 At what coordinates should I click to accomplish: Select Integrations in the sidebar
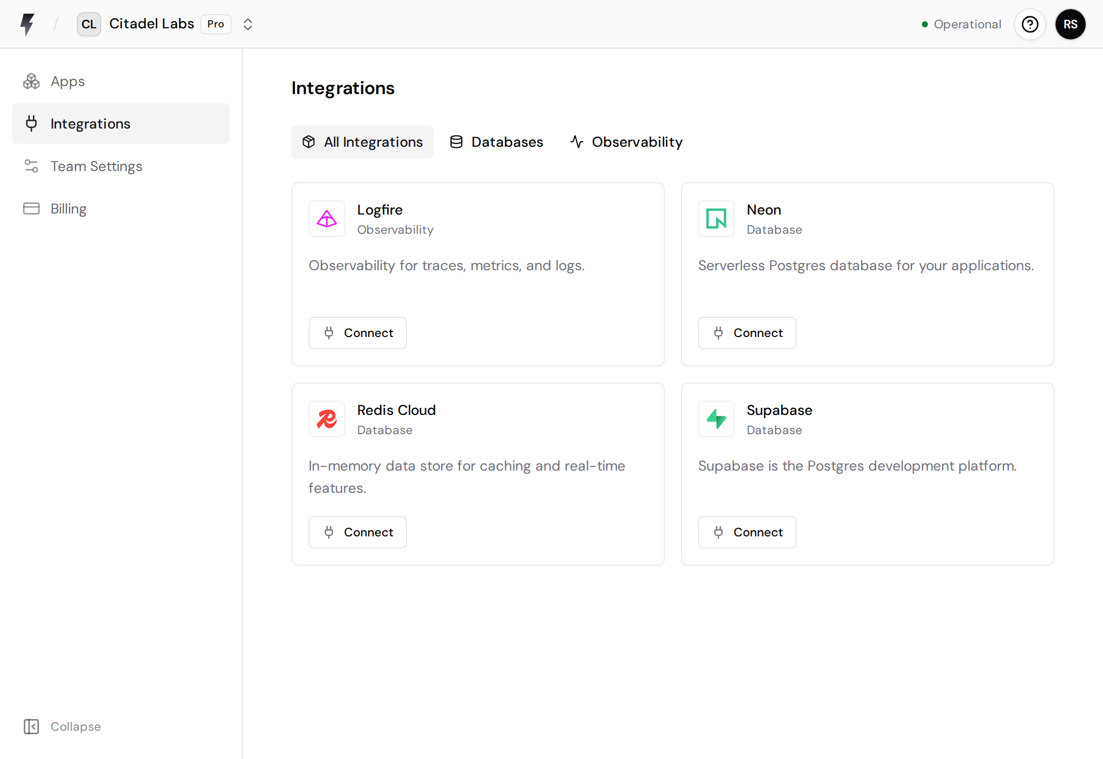pyautogui.click(x=121, y=123)
